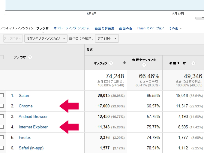This screenshot has width=204, height=153.
Task: Click Firefox sessions value 2,376
Action: (x=105, y=137)
